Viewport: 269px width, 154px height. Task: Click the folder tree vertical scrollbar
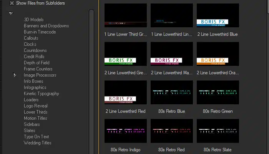[91, 81]
